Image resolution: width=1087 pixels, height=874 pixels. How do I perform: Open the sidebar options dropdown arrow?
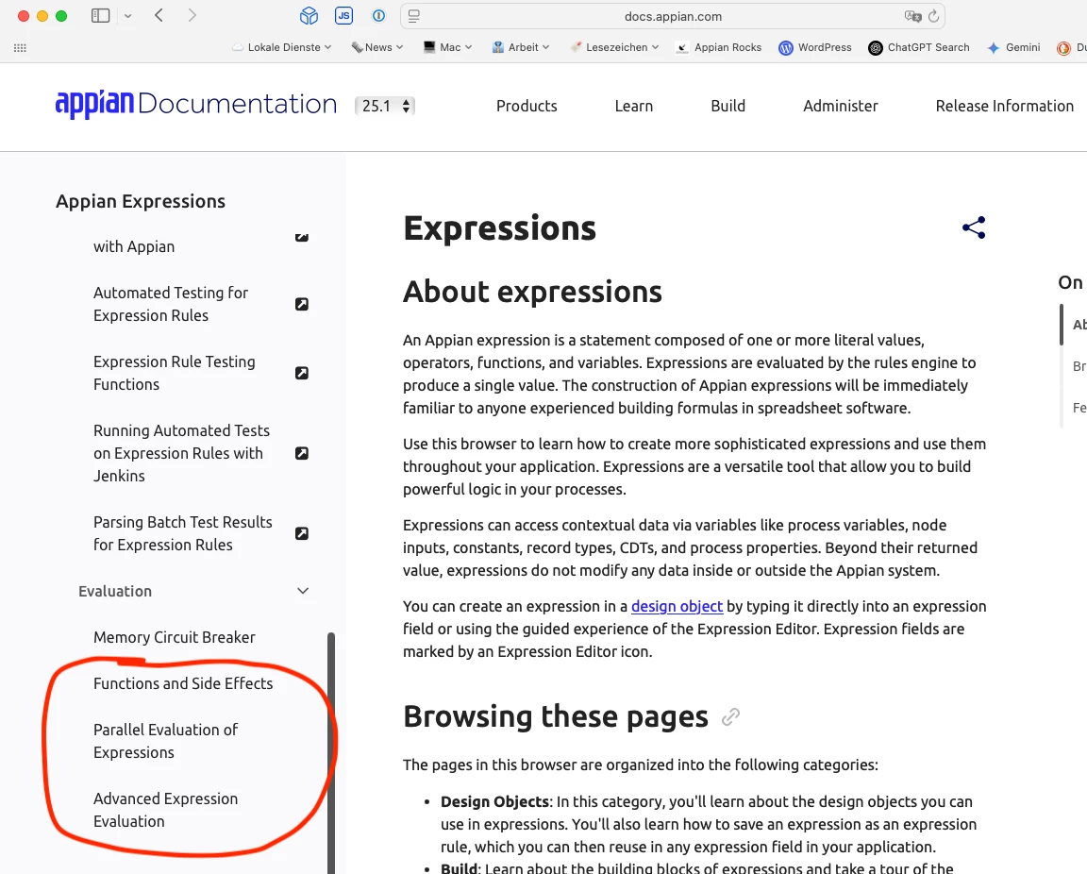click(x=128, y=15)
